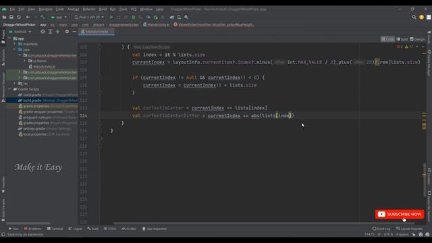The width and height of the screenshot is (432, 243).
Task: Open the Build menu
Action: 103,9
